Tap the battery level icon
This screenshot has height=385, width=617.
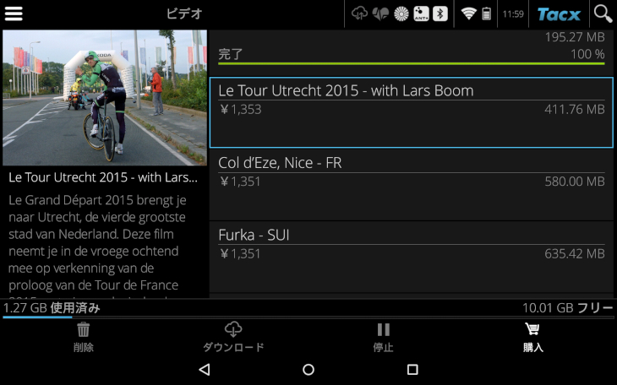click(487, 14)
